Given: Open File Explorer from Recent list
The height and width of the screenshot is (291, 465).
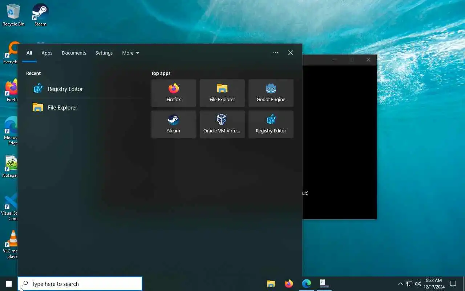Looking at the screenshot, I should click(84, 107).
